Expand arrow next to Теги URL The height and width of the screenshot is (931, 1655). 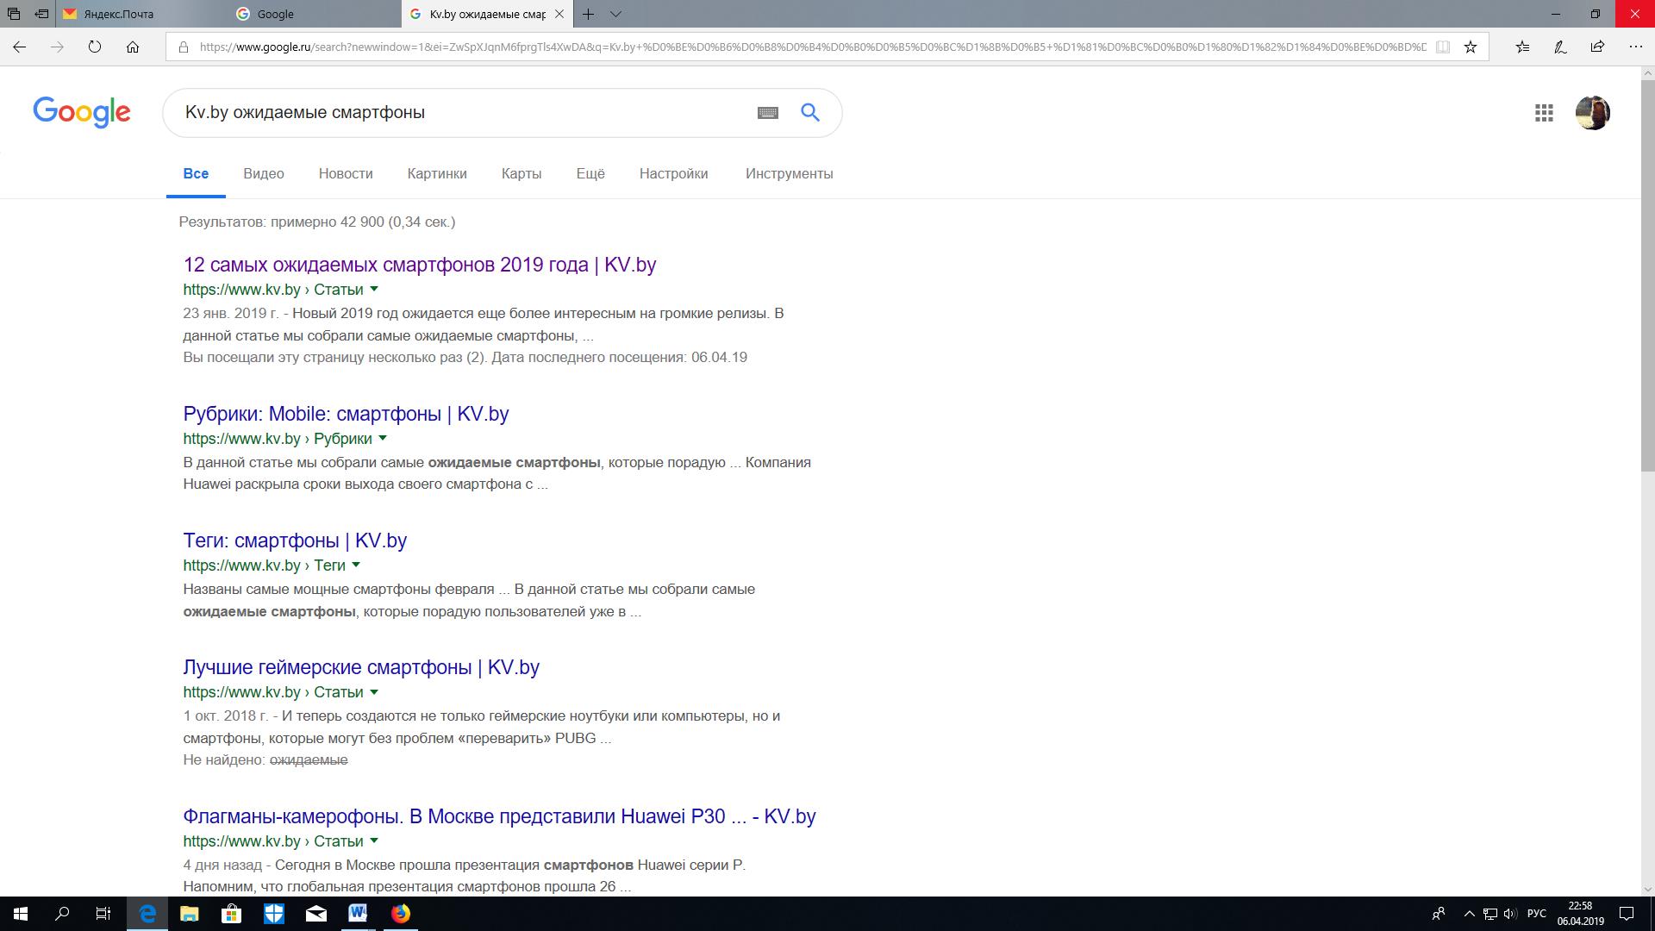pos(356,565)
